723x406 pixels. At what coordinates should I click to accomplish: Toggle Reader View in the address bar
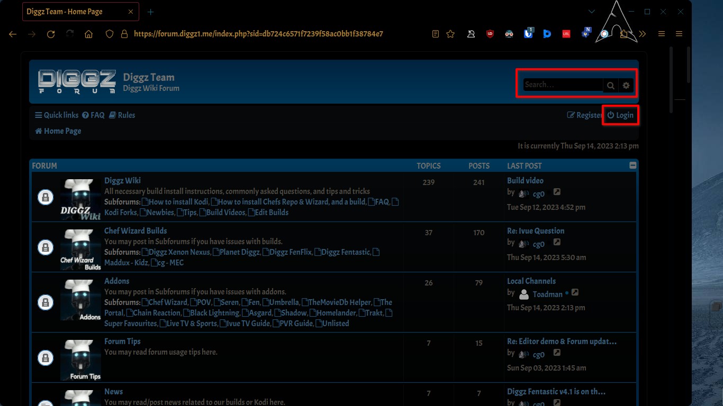click(435, 34)
